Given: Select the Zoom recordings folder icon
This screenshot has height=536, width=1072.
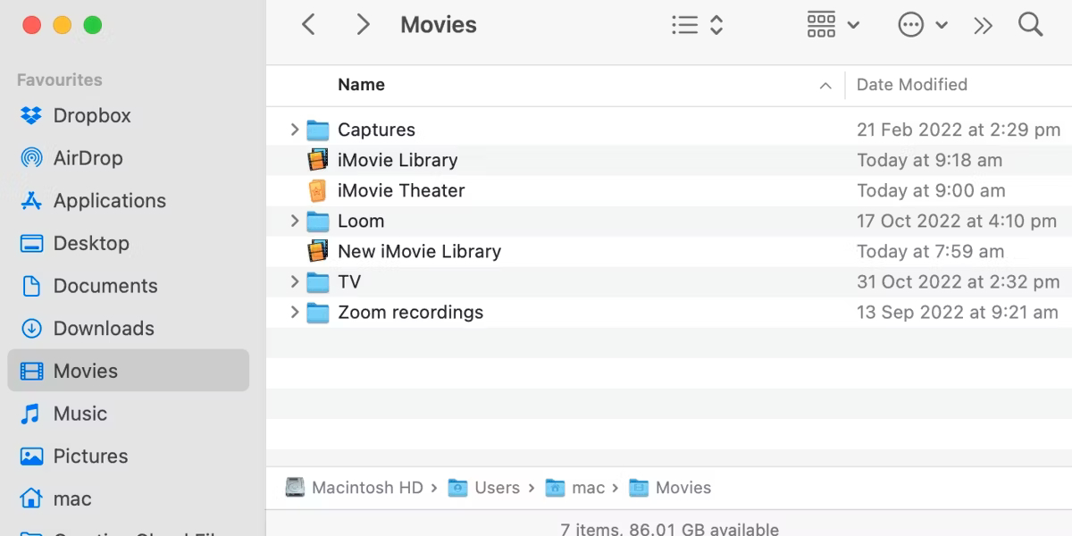Looking at the screenshot, I should tap(318, 313).
